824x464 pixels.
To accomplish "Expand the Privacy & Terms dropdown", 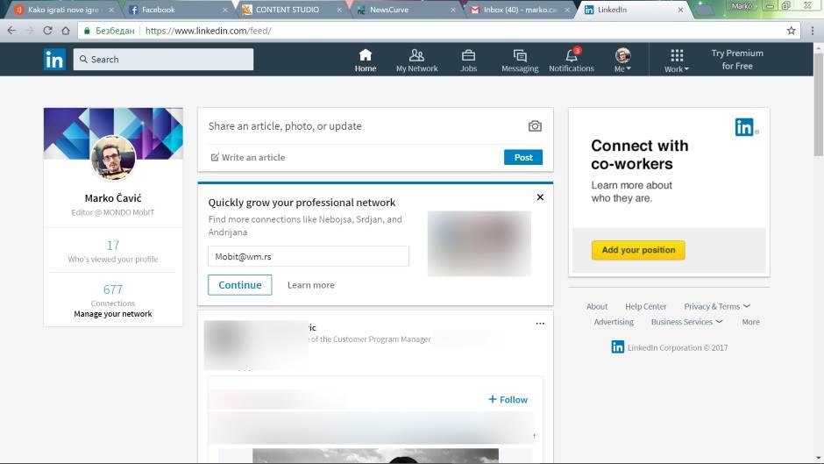I will click(717, 306).
